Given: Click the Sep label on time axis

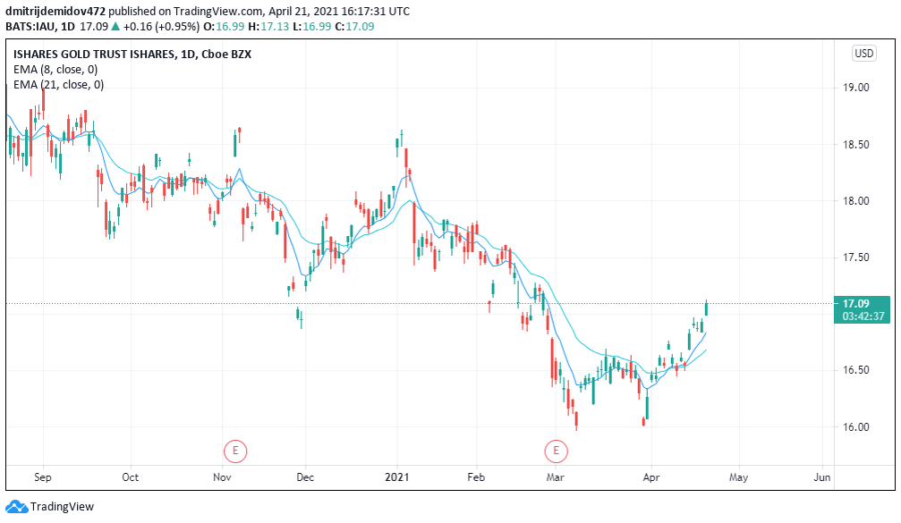Looking at the screenshot, I should pyautogui.click(x=43, y=477).
